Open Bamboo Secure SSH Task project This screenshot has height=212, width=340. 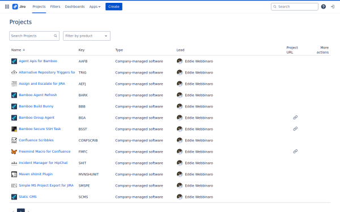[40, 129]
